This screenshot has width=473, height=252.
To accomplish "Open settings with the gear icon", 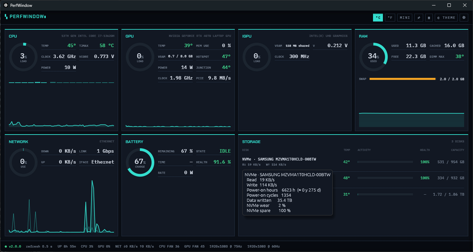I will [463, 17].
